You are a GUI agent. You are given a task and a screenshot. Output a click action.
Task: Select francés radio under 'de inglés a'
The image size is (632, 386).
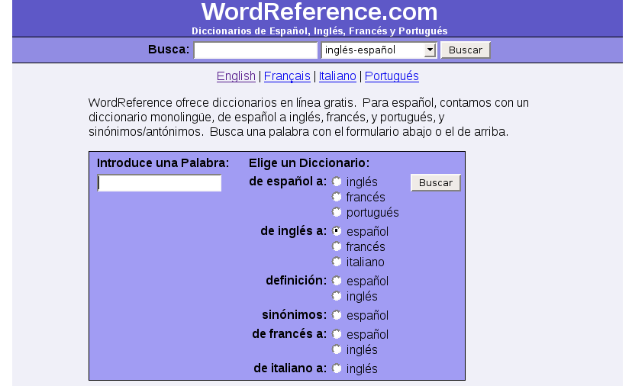337,246
